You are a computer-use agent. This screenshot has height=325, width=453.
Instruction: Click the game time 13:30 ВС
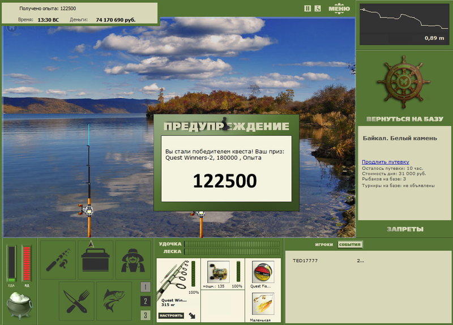48,20
